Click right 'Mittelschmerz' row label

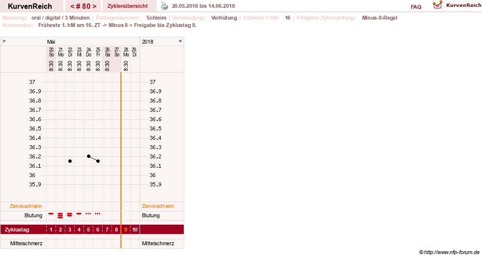[x=158, y=243]
